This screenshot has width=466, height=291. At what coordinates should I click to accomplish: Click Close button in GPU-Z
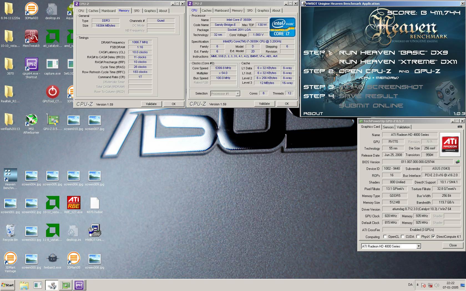(x=453, y=245)
